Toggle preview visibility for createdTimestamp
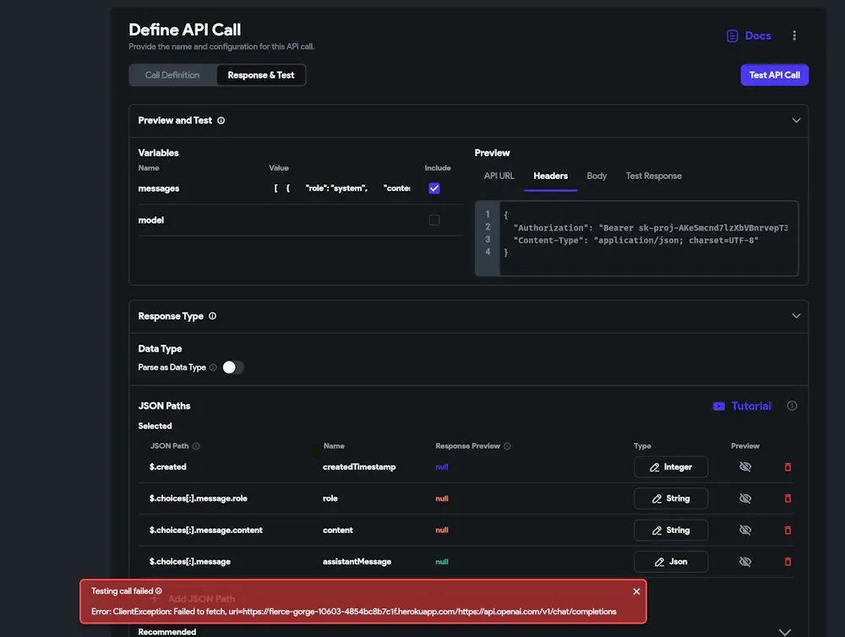This screenshot has width=845, height=637. point(744,467)
